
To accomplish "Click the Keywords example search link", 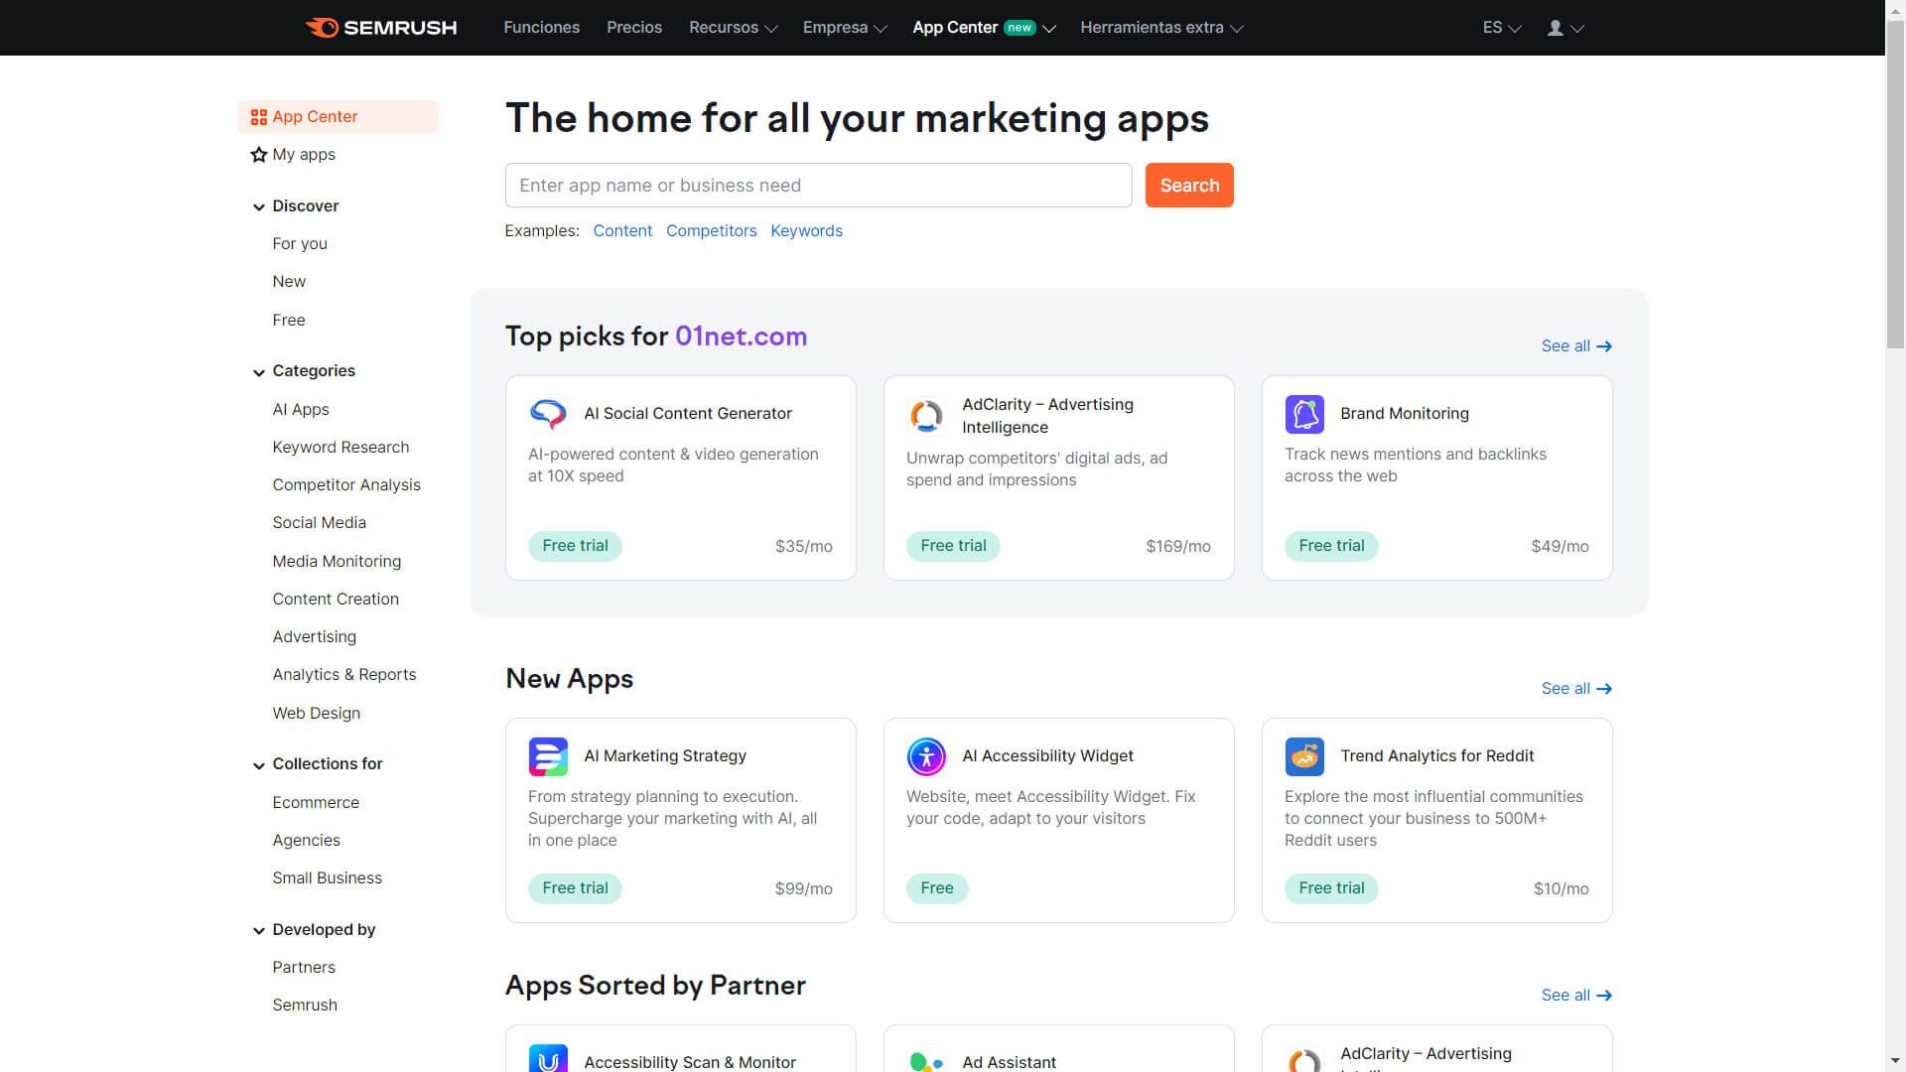I will pos(806,230).
